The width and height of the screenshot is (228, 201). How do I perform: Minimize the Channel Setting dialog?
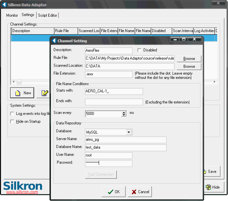175,39
